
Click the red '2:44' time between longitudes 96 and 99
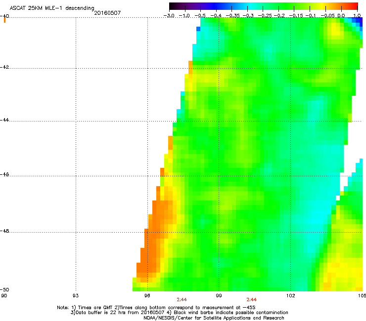[x=182, y=300]
